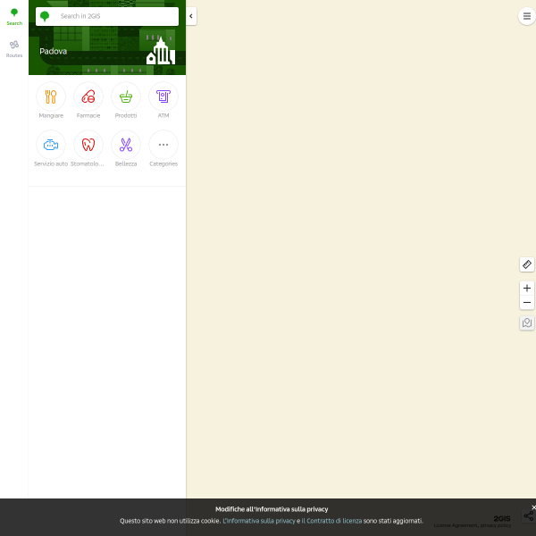Activate the ruler measurement tool
Image resolution: width=536 pixels, height=536 pixels.
click(x=527, y=264)
